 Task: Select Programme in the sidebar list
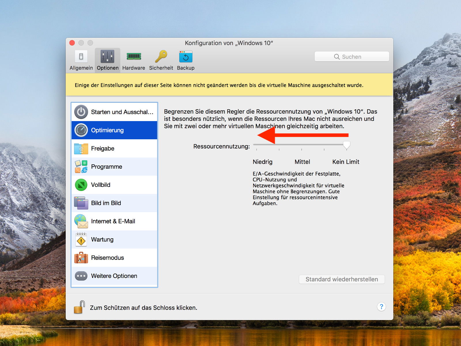pos(114,167)
